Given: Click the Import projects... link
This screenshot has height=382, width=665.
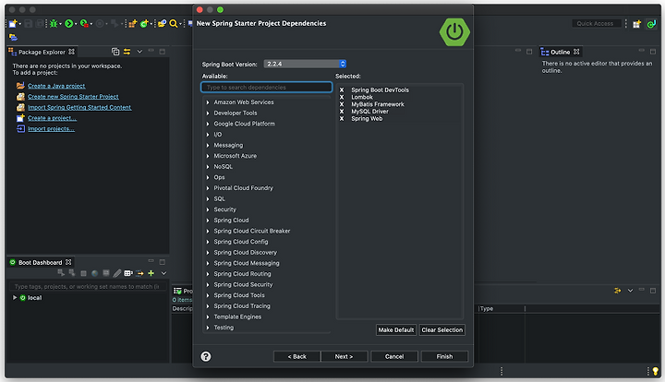Looking at the screenshot, I should tap(52, 129).
